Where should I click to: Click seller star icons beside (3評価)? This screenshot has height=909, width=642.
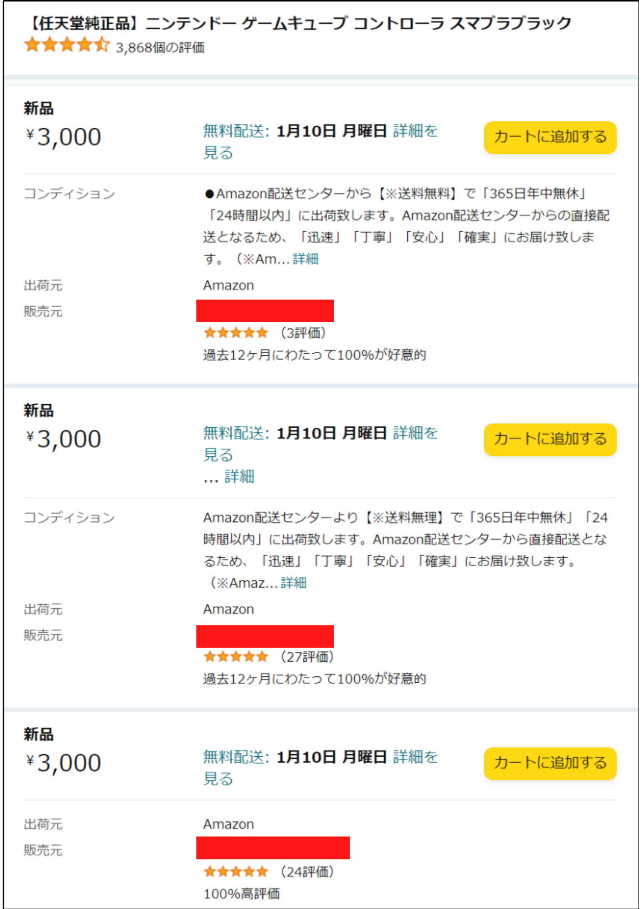coord(236,333)
